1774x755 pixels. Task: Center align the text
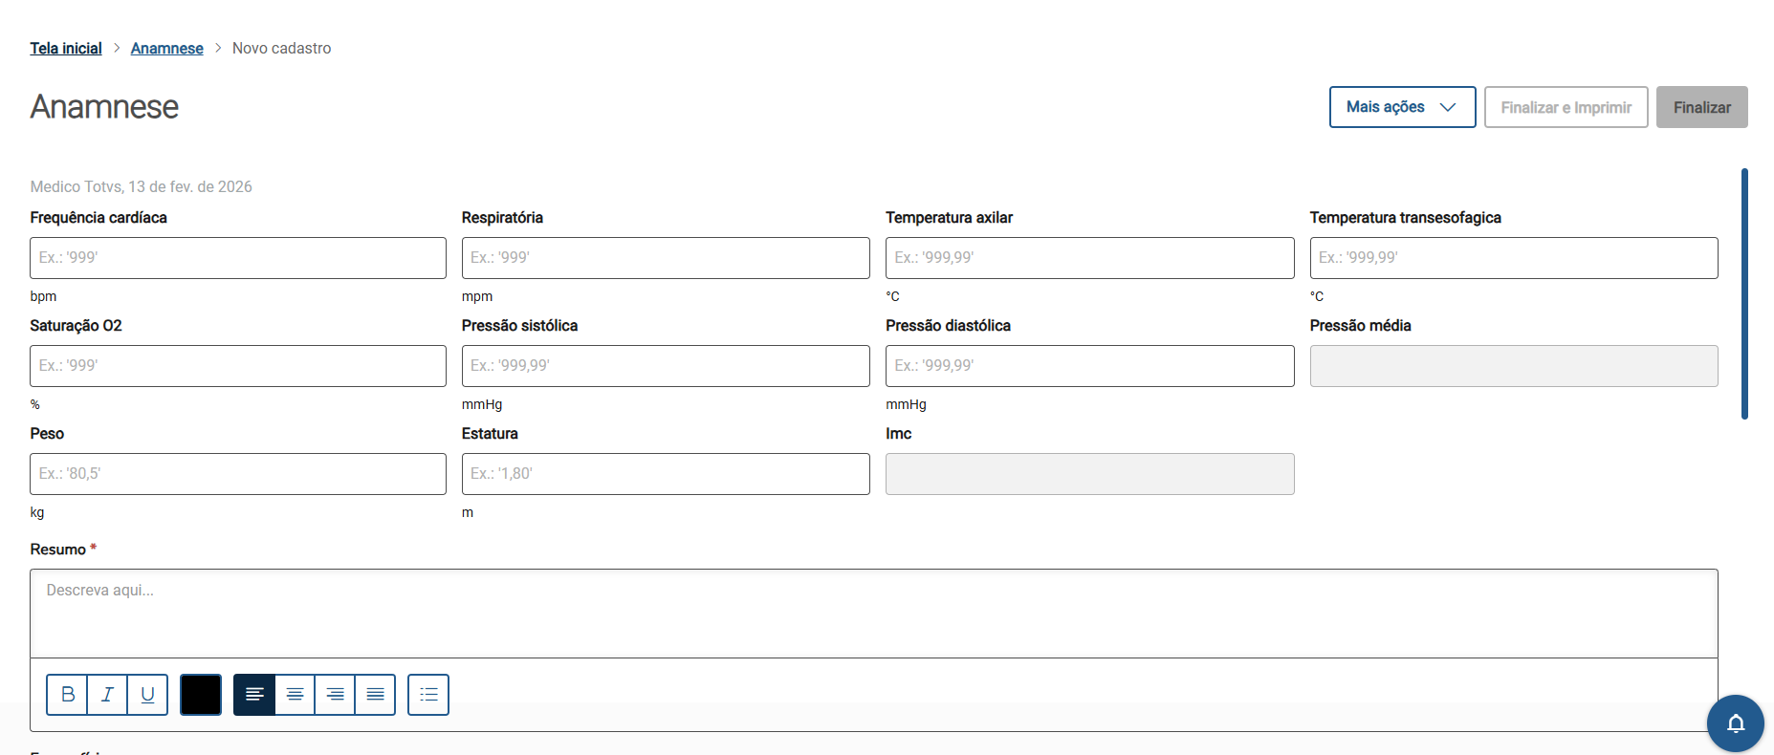tap(295, 695)
